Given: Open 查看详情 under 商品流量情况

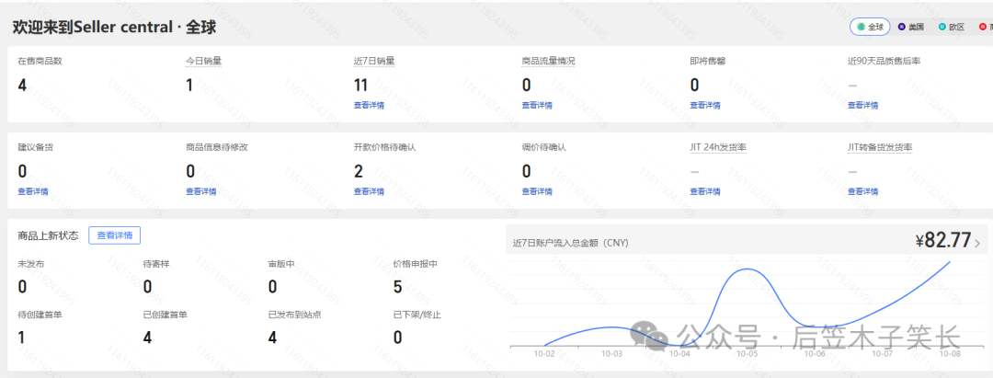Looking at the screenshot, I should click(537, 105).
